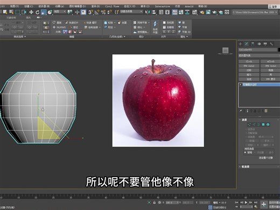The width and height of the screenshot is (280, 210).
Task: Select Element sub-object level icon
Action: point(268,124)
